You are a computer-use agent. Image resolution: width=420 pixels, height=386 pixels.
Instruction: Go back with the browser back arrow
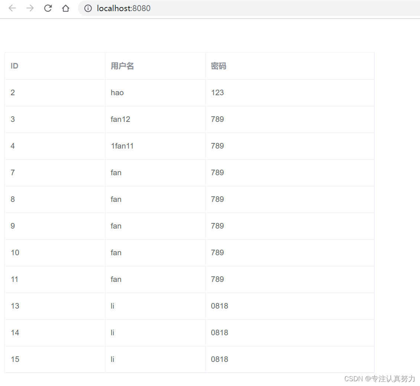coord(12,8)
